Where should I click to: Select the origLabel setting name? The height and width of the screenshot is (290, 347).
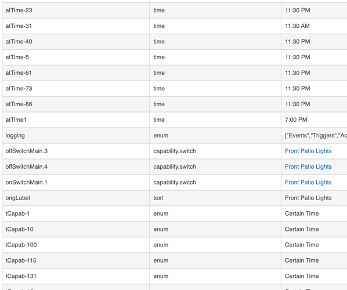tap(18, 198)
